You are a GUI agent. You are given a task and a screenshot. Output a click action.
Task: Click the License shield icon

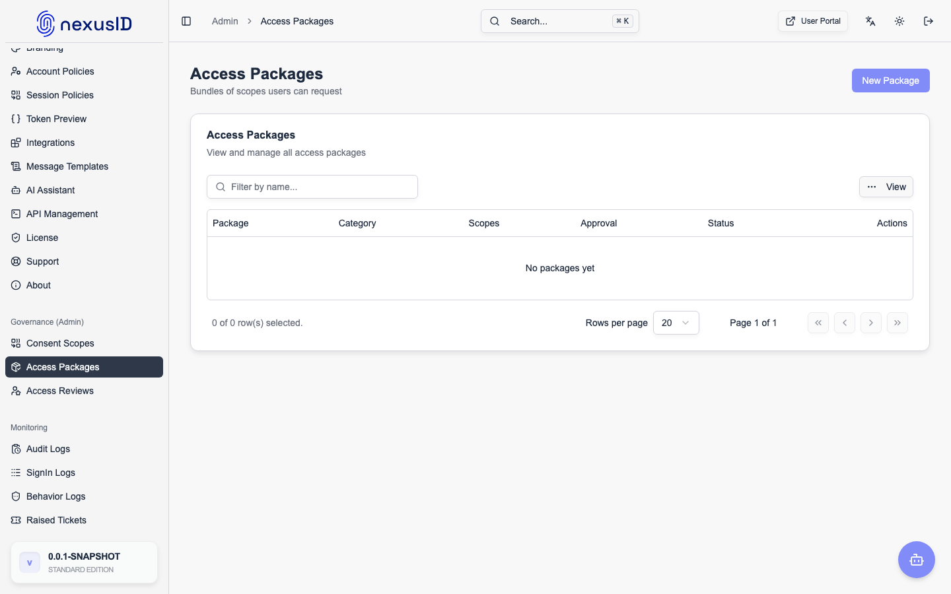pos(16,238)
